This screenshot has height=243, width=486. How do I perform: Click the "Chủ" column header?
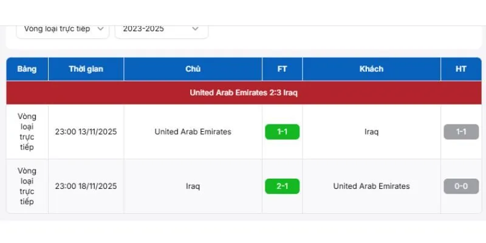(193, 69)
